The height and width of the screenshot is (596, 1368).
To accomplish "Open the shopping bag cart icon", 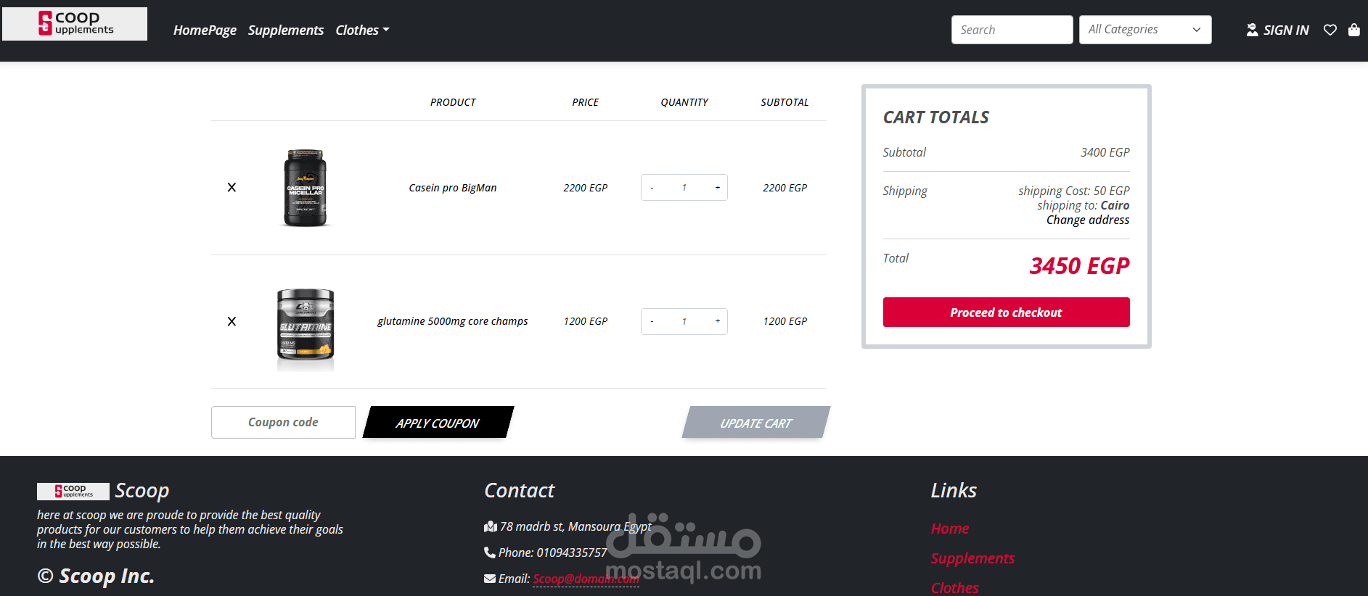I will coord(1354,30).
